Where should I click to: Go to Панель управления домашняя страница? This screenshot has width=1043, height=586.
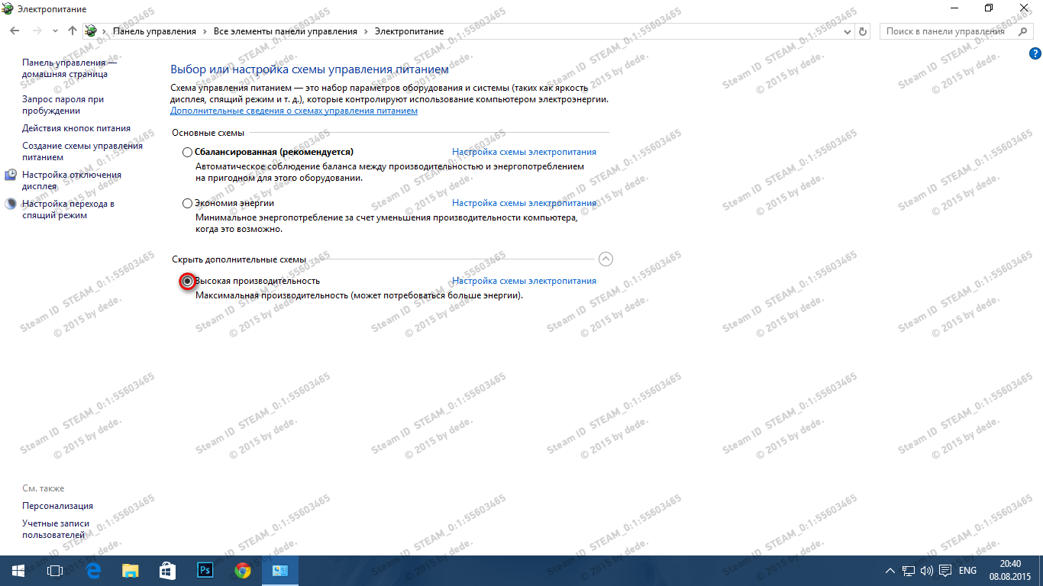pos(69,68)
